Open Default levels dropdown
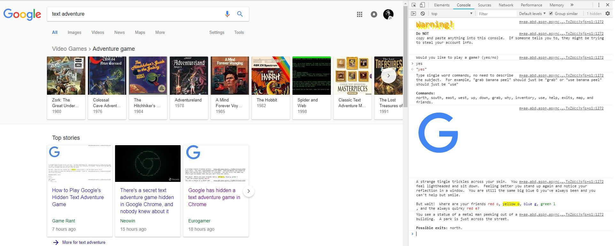The image size is (615, 246). (x=532, y=14)
